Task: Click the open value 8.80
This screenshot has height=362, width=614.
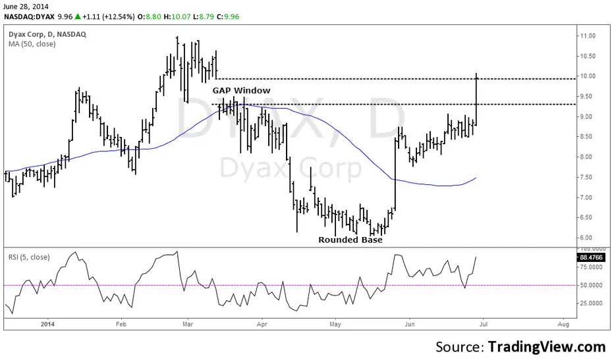Action: [153, 17]
